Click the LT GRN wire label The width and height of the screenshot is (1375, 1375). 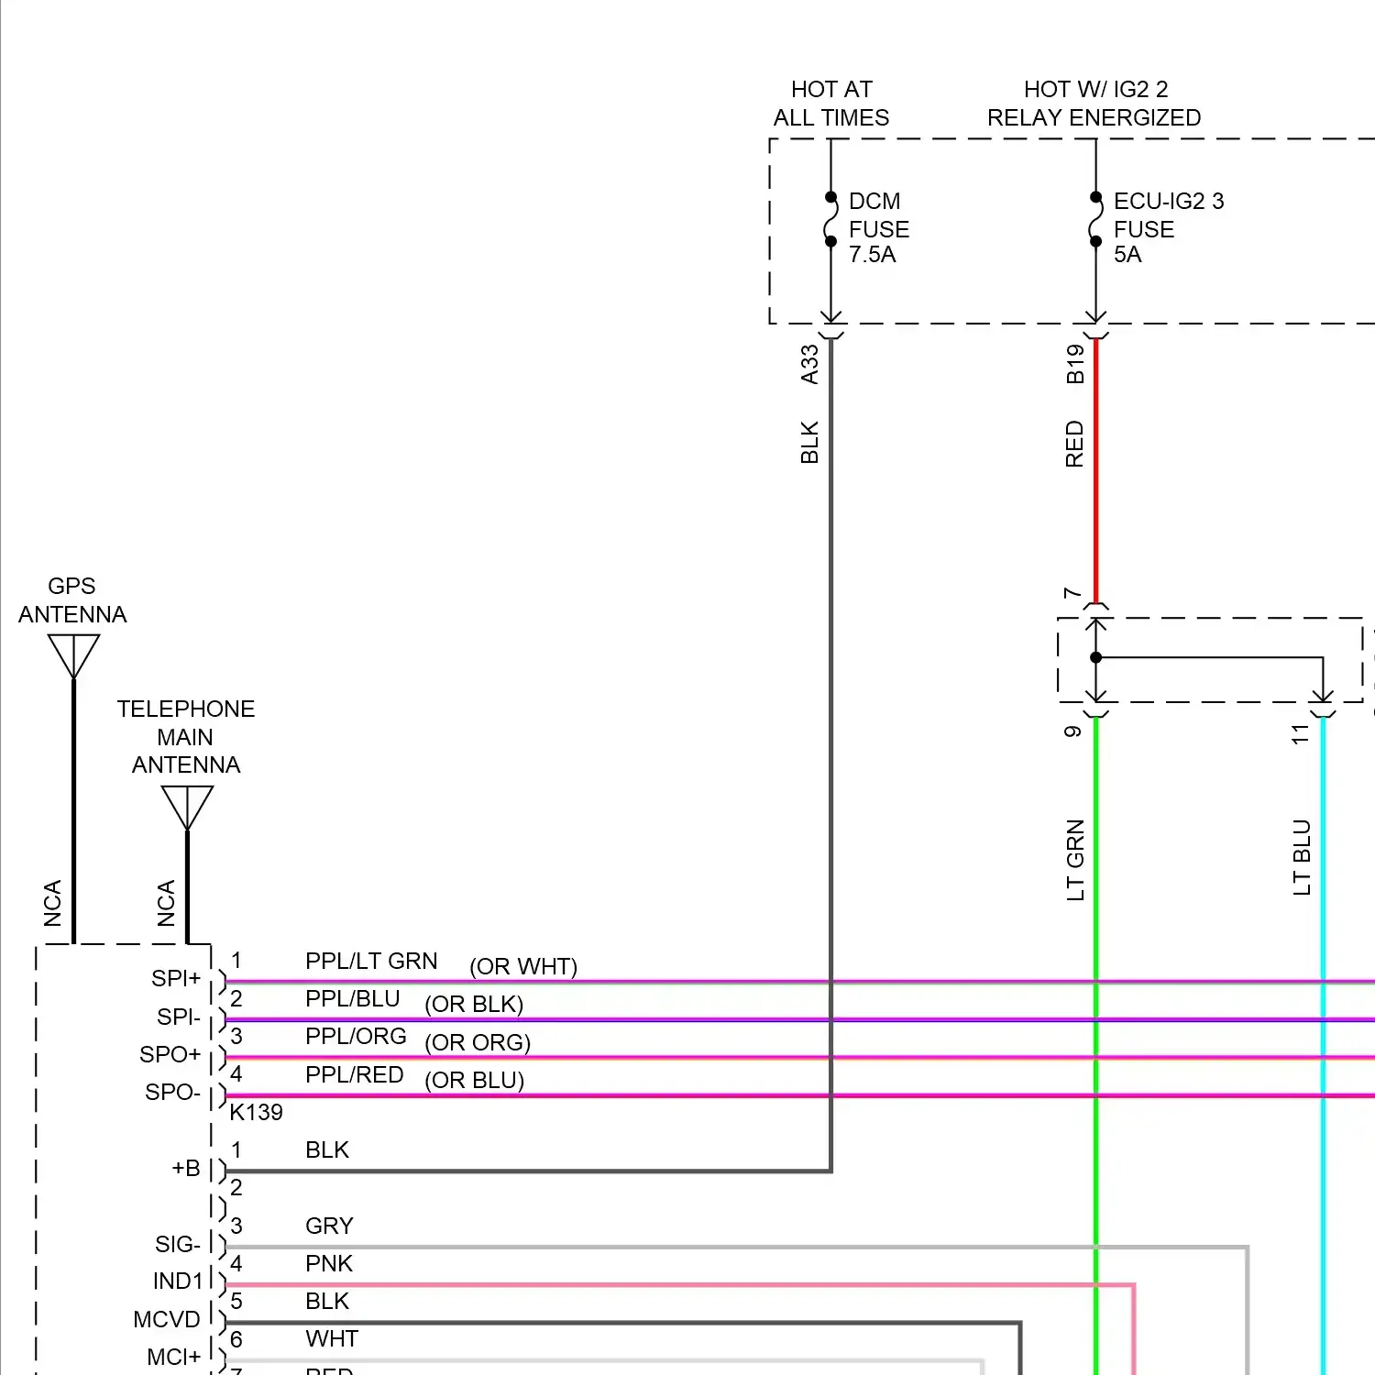pyautogui.click(x=1075, y=860)
